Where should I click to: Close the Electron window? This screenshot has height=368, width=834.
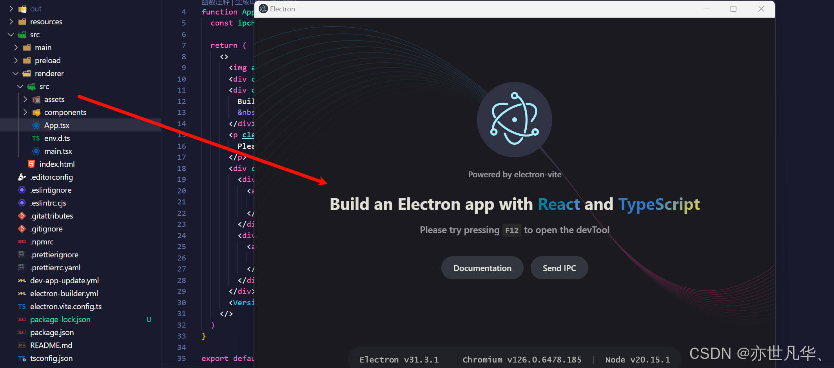[761, 9]
